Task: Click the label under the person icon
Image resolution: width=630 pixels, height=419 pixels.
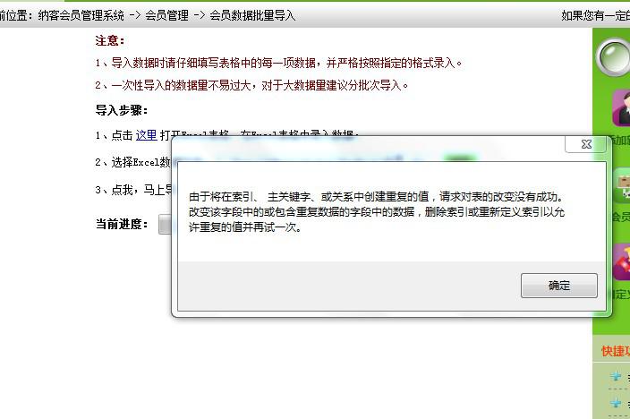Action: click(620, 140)
